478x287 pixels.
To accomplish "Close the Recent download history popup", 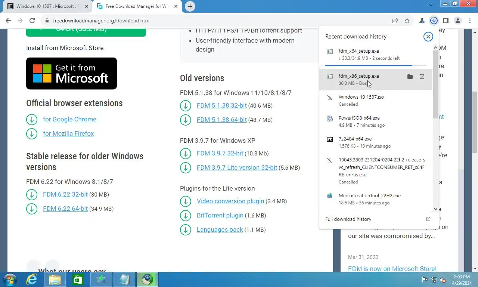I will tap(428, 36).
